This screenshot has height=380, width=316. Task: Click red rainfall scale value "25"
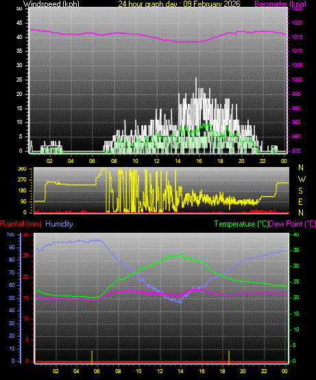point(26,256)
